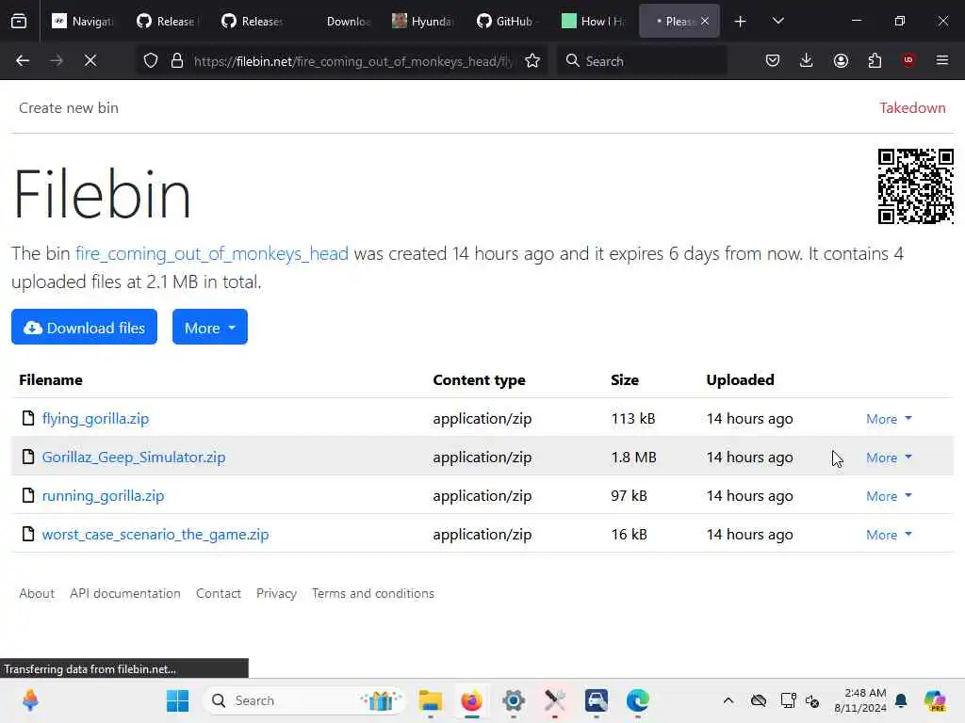Click the Contact footer link
This screenshot has width=965, height=723.
tap(219, 593)
